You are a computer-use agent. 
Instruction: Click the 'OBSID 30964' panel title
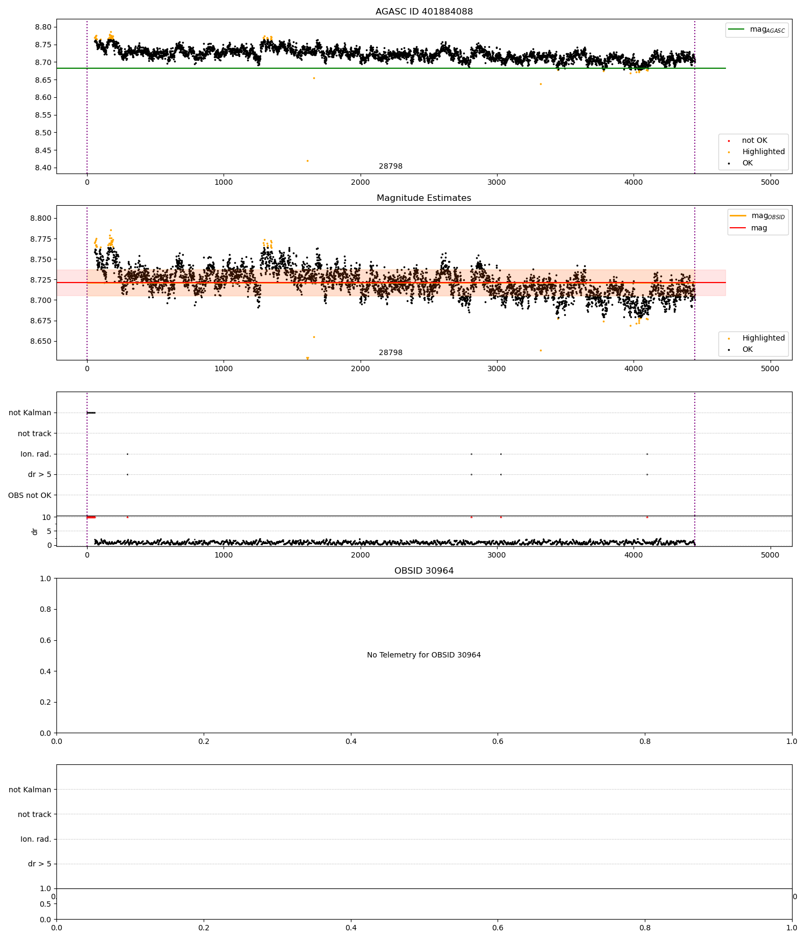click(x=424, y=571)
